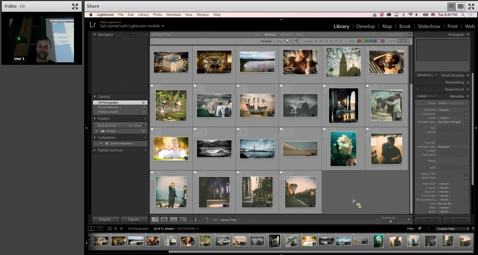Switch to Loupe view
The height and width of the screenshot is (255, 478).
[164, 219]
